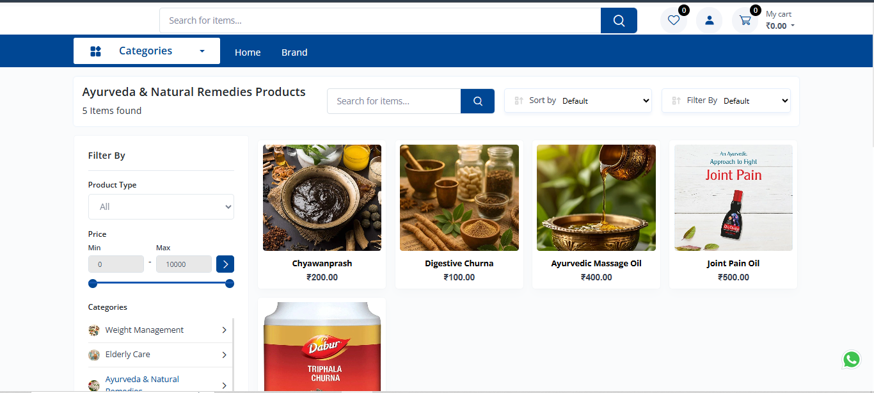
Task: Open Brand in navigation bar
Action: (x=294, y=52)
